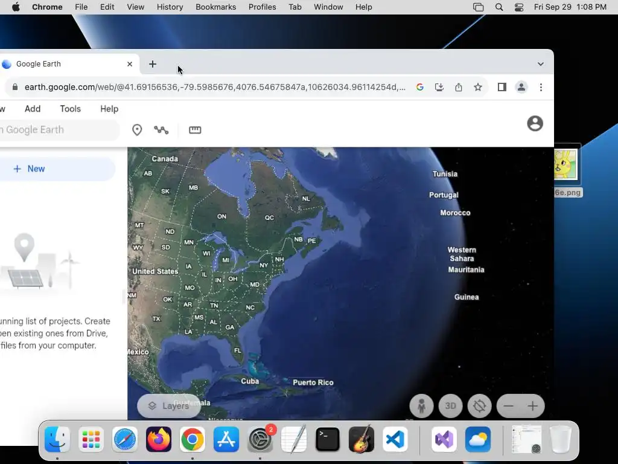Viewport: 618px width, 464px height.
Task: Click the Google icon in address bar
Action: [x=420, y=87]
